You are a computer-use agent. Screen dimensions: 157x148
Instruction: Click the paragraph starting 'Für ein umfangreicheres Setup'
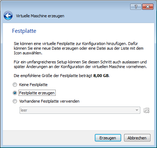[x=80, y=64]
